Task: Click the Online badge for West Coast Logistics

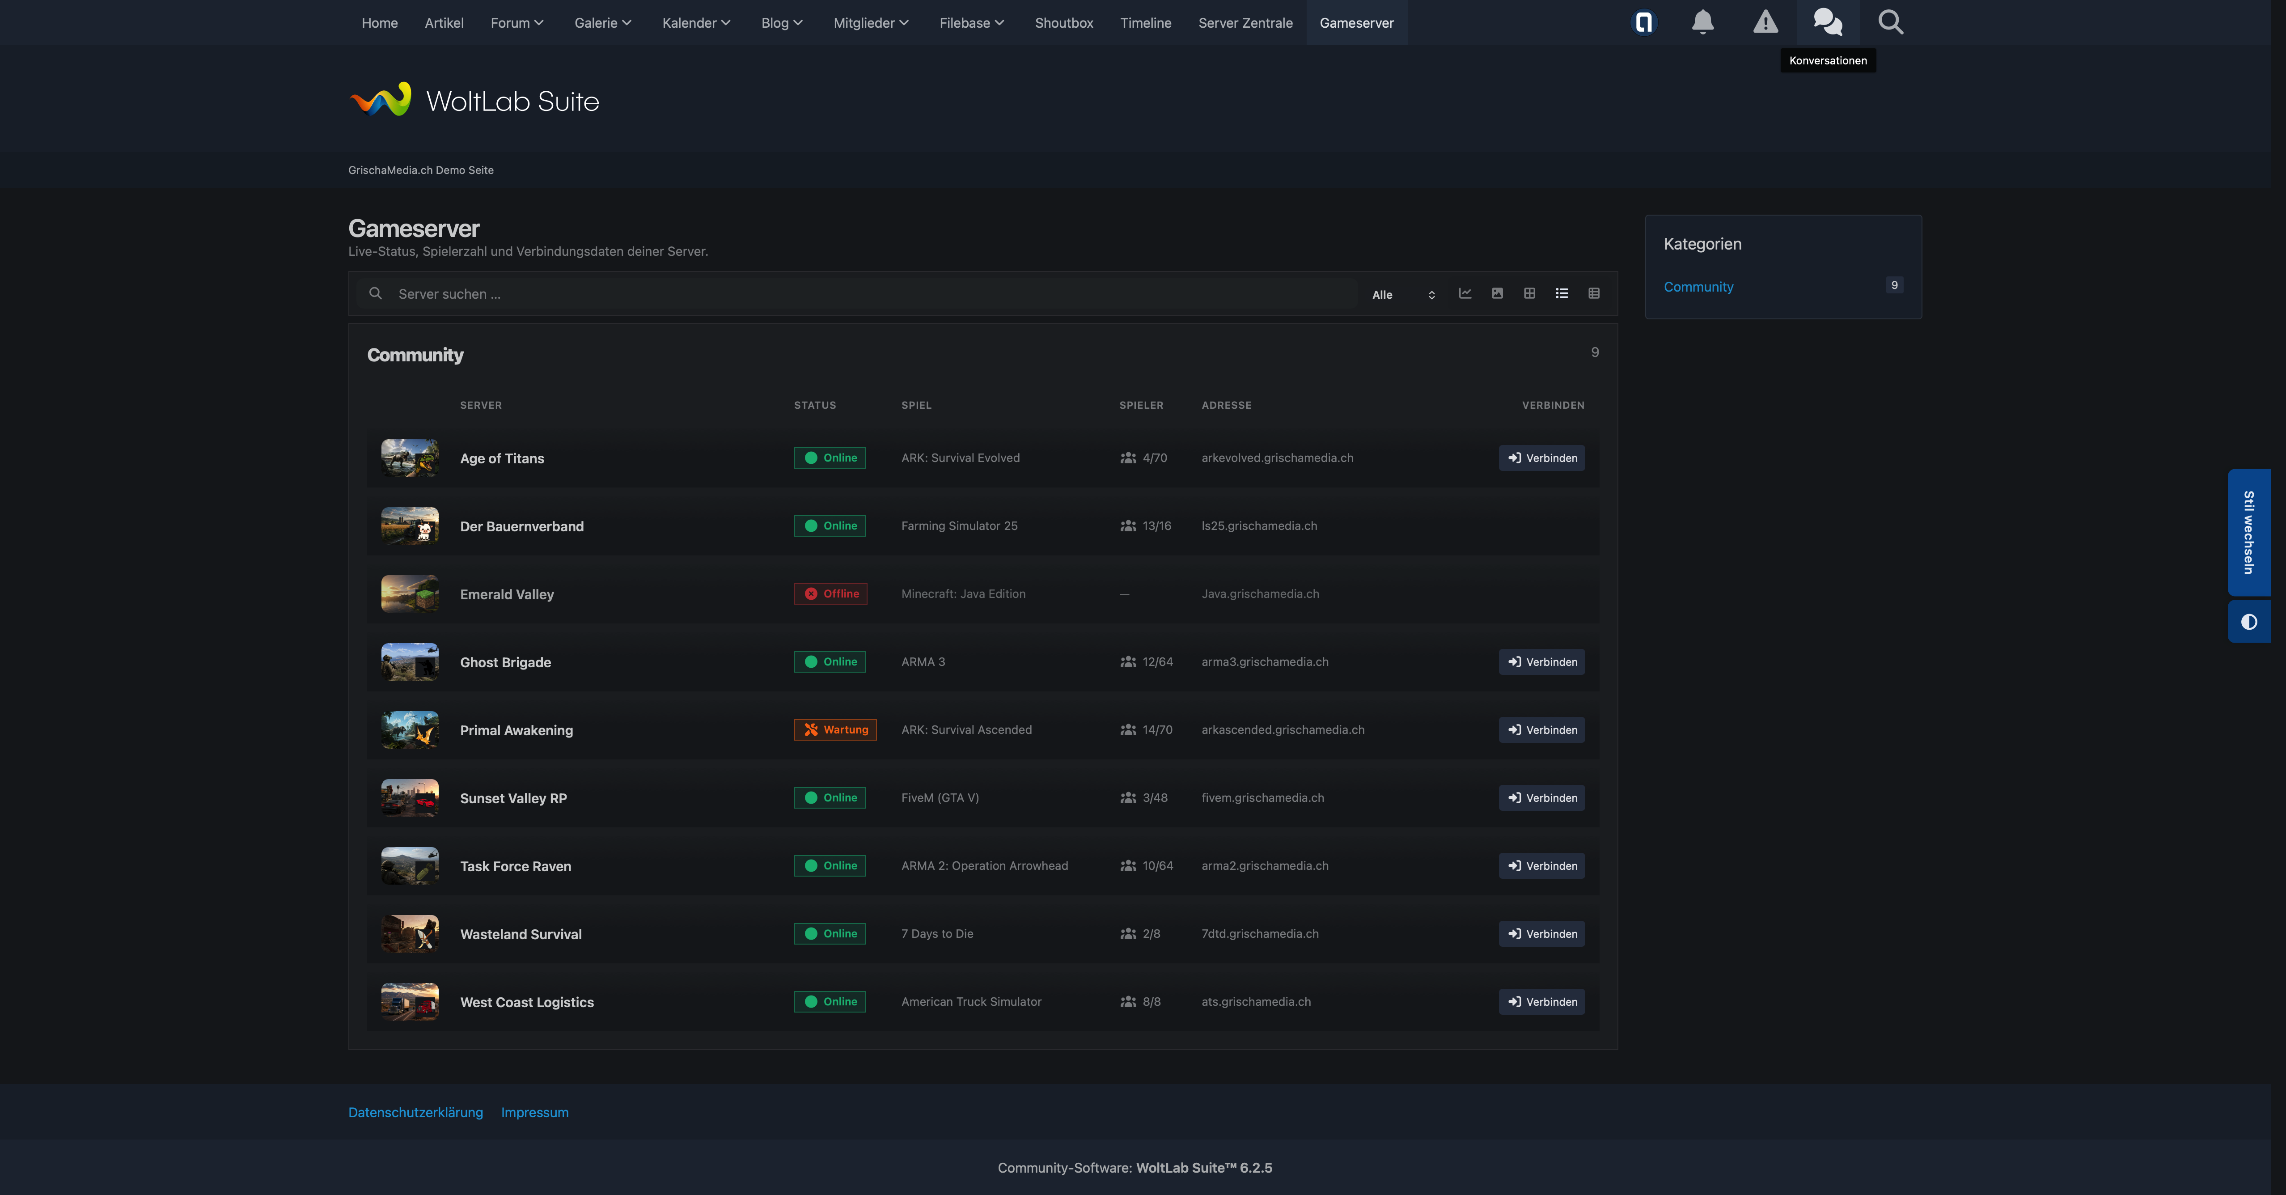Action: point(830,1001)
